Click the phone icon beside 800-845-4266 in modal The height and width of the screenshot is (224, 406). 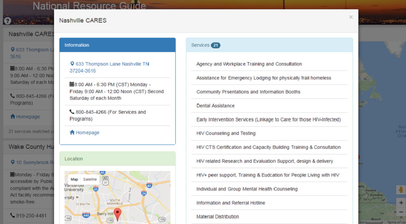click(x=72, y=112)
